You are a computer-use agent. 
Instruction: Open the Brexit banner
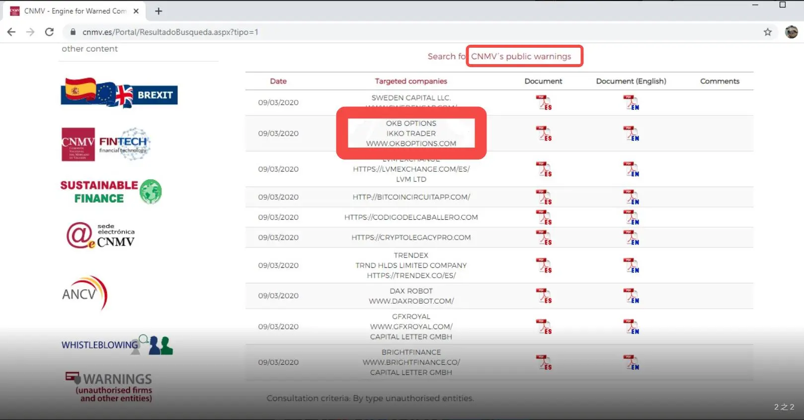[x=119, y=92]
